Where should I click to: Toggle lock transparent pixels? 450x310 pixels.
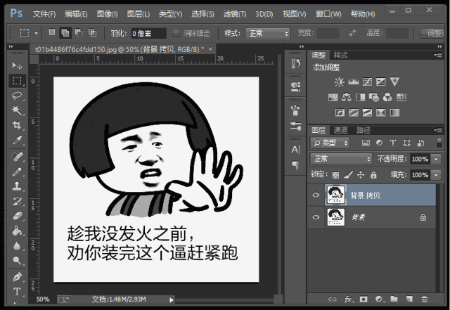[x=335, y=175]
